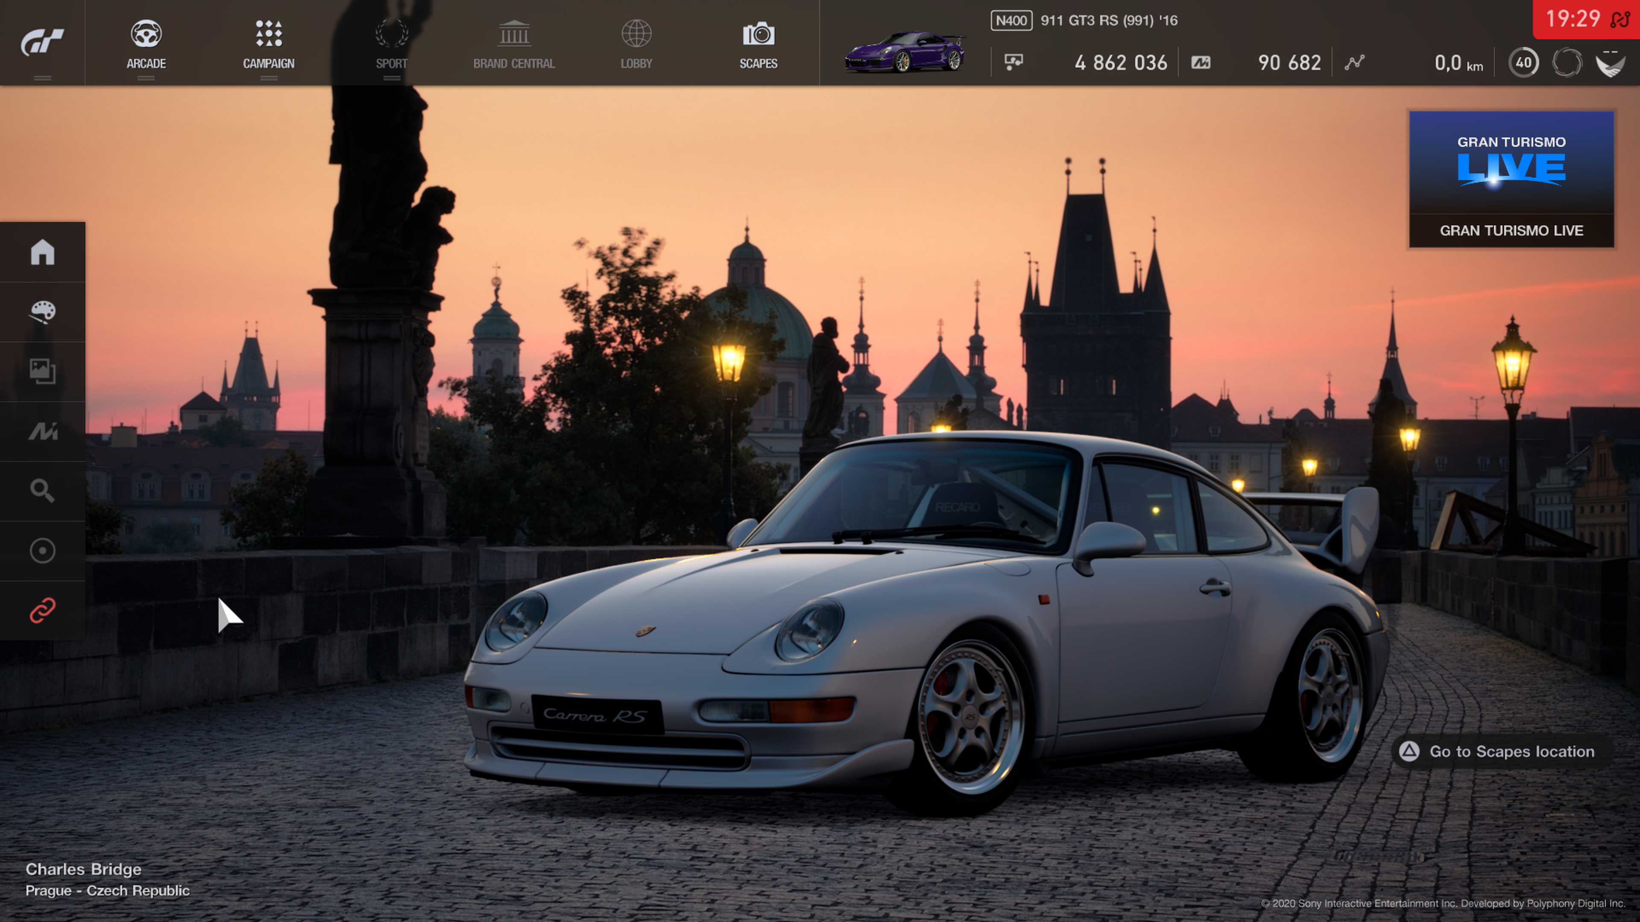1640x922 pixels.
Task: Click the Prague - Czech Republic caption
Action: click(x=108, y=891)
